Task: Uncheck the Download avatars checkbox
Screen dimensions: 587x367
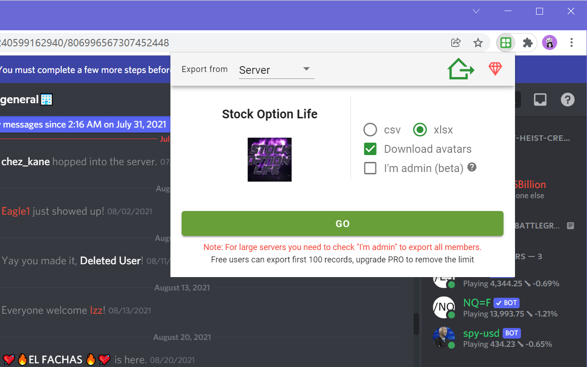Action: click(x=370, y=149)
